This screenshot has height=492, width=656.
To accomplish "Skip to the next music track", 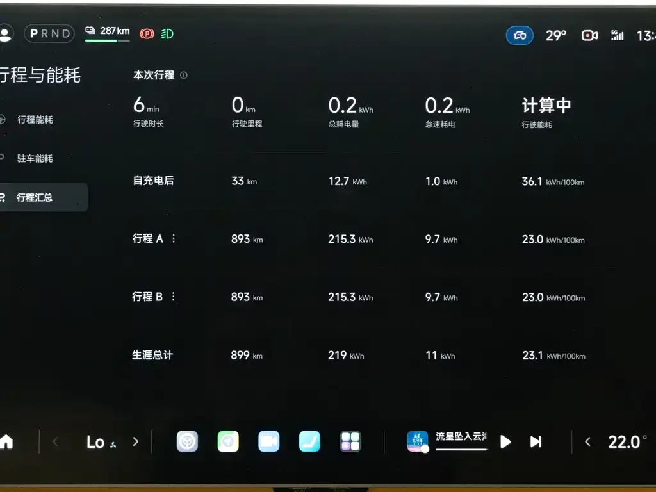I will click(536, 441).
